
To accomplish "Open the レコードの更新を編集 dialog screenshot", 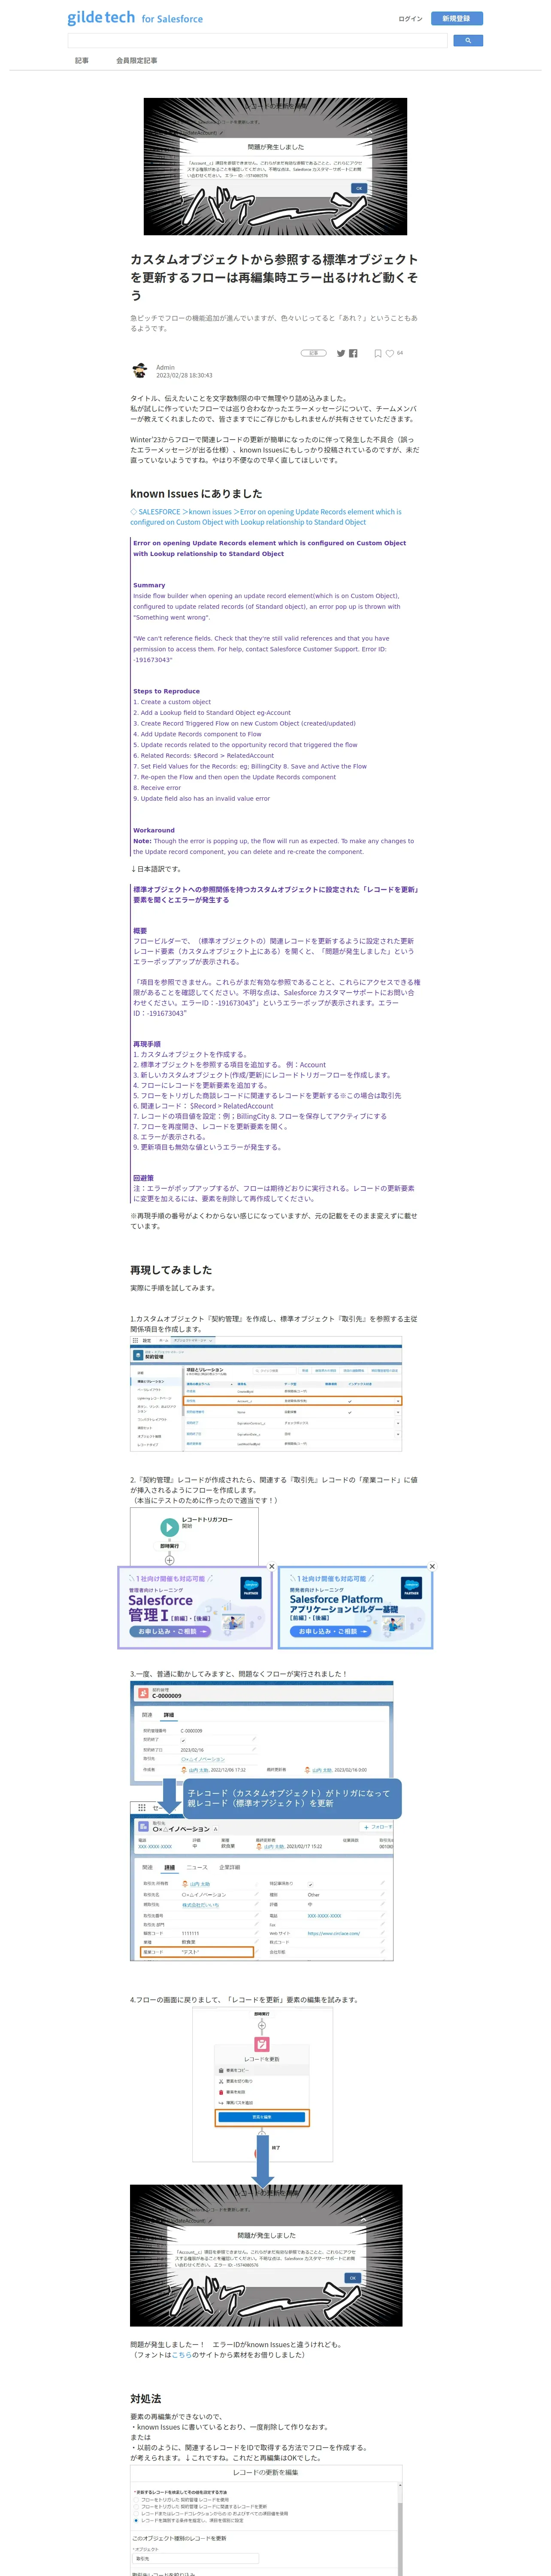I will pos(266,2521).
